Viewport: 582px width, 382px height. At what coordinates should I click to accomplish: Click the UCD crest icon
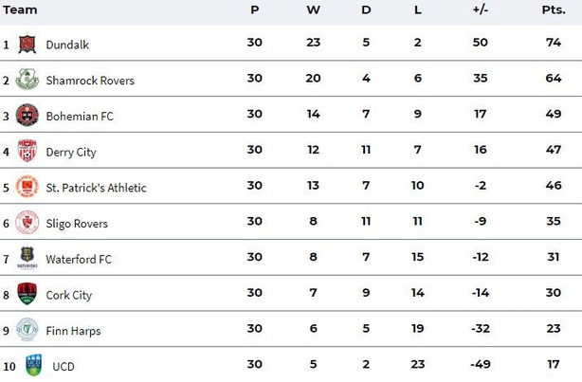[x=33, y=365]
